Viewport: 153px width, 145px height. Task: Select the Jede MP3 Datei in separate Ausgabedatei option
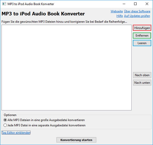(5, 125)
